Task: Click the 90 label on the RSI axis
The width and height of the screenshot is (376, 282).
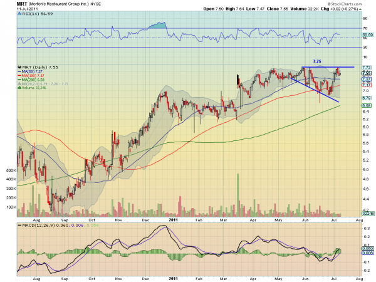Action: pos(365,19)
